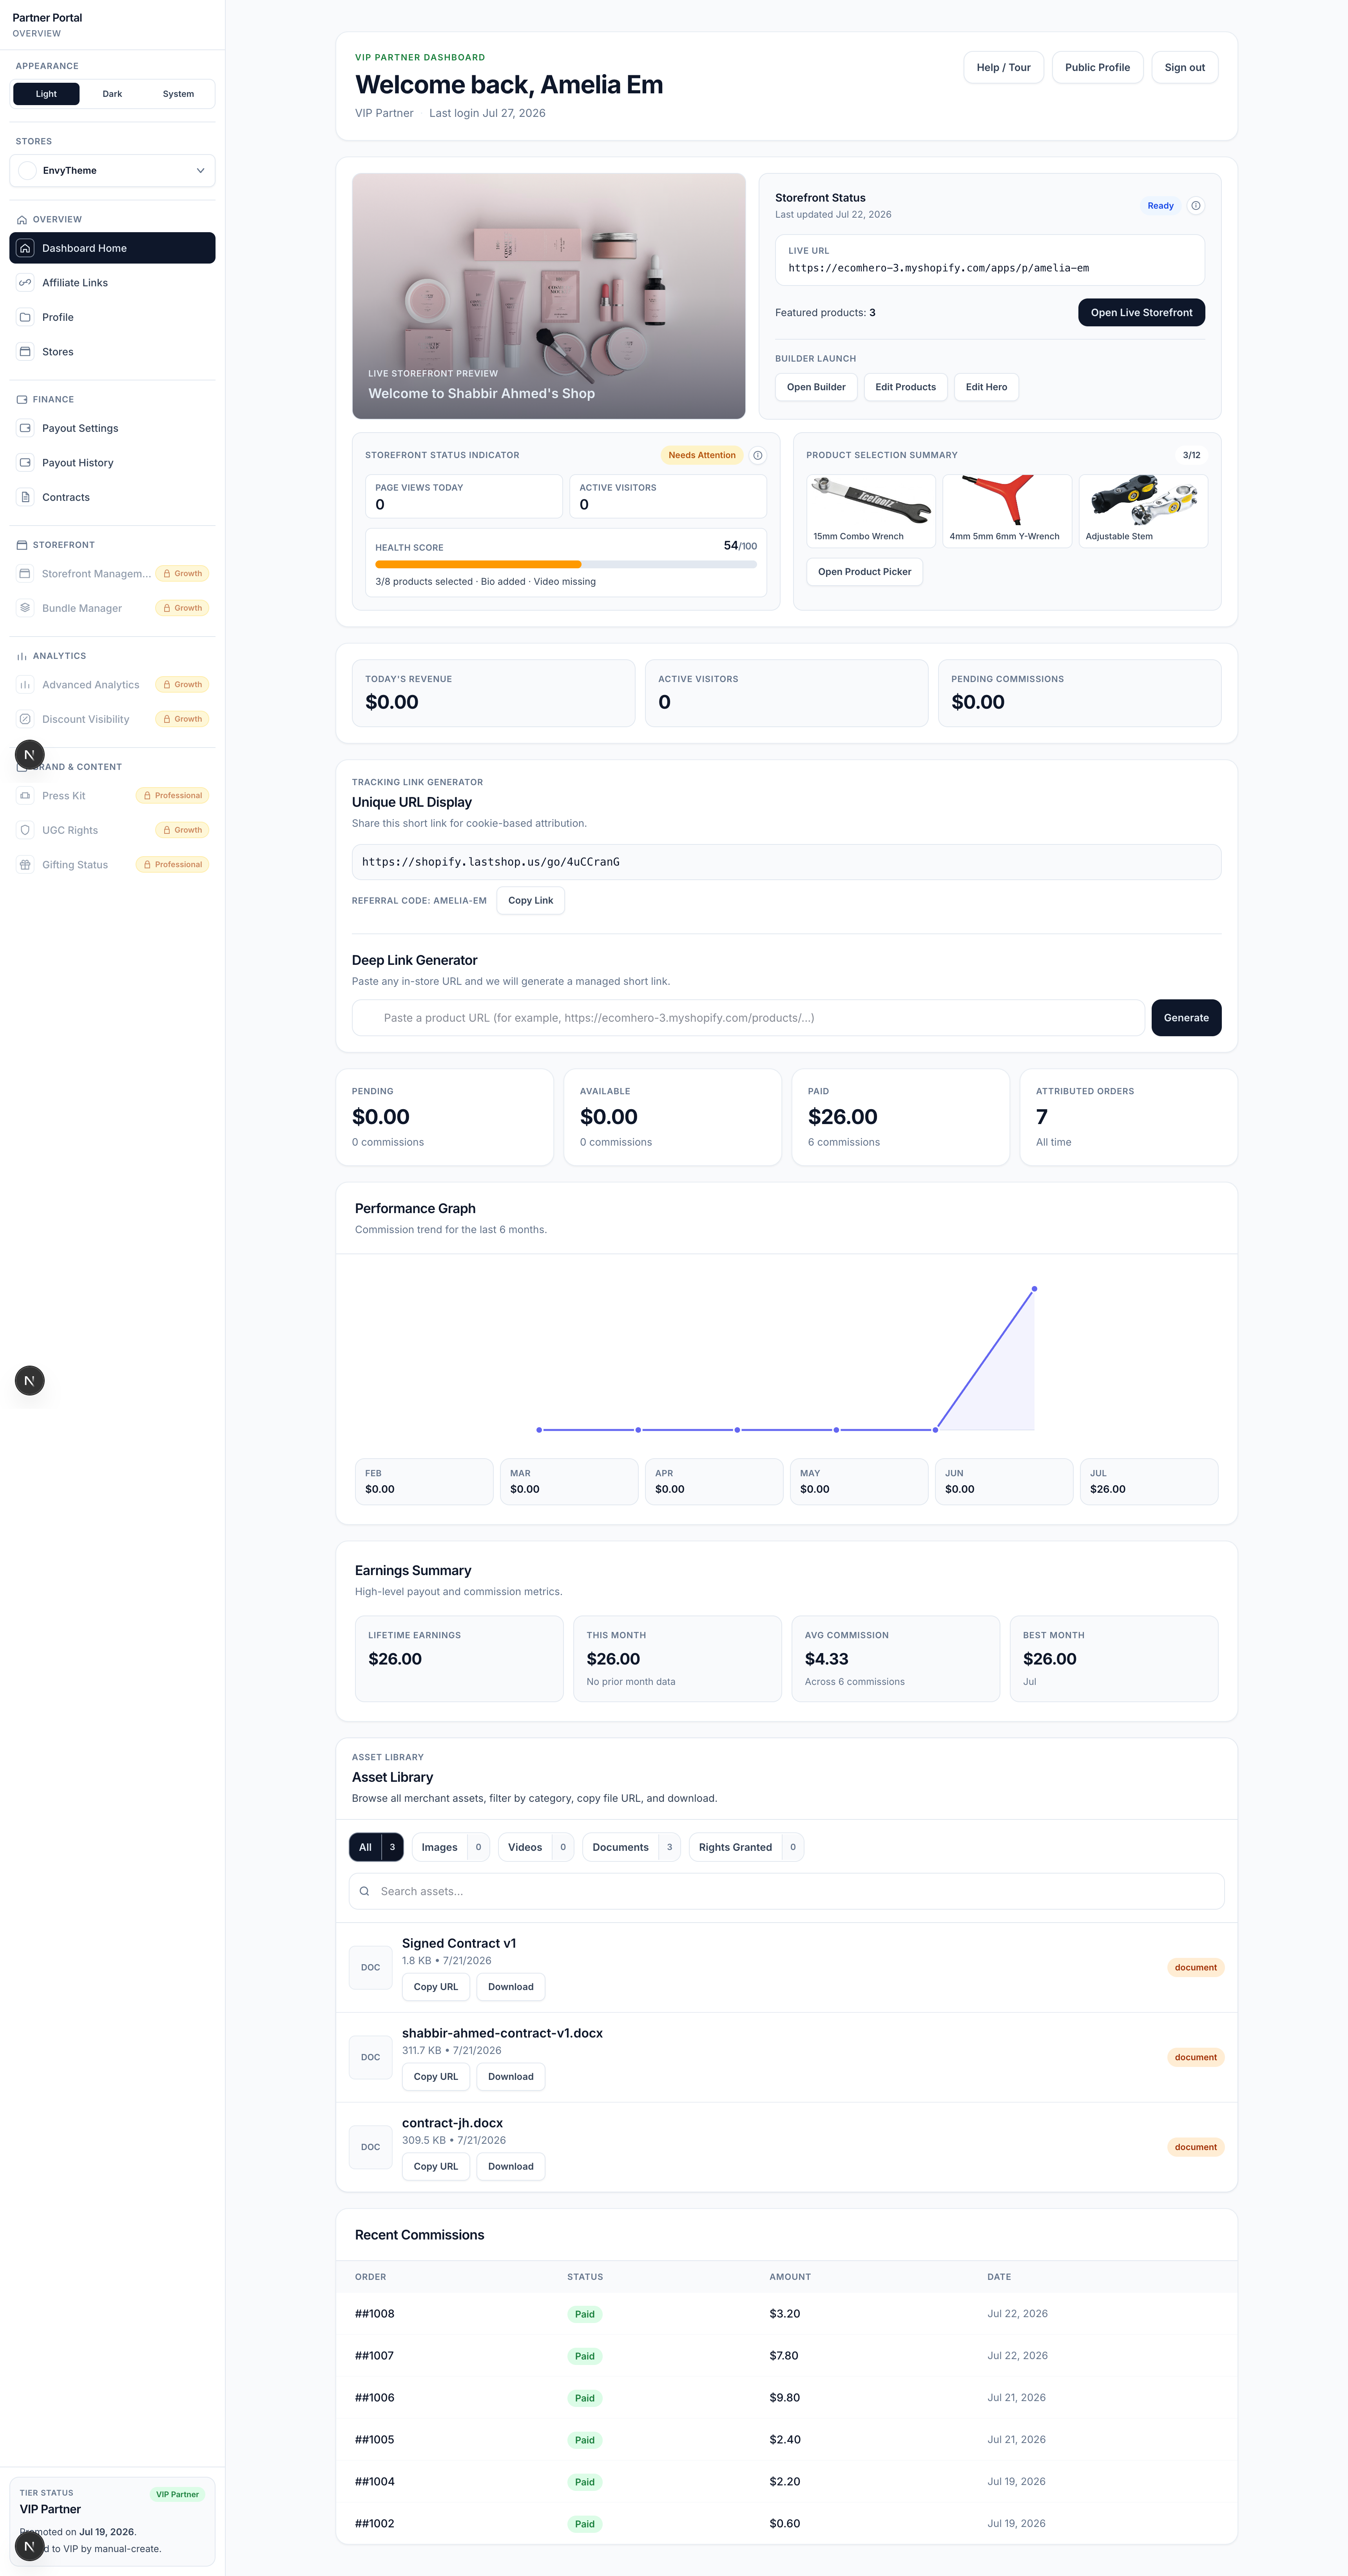Click the Edit Hero button
The height and width of the screenshot is (2576, 1348).
coord(986,387)
